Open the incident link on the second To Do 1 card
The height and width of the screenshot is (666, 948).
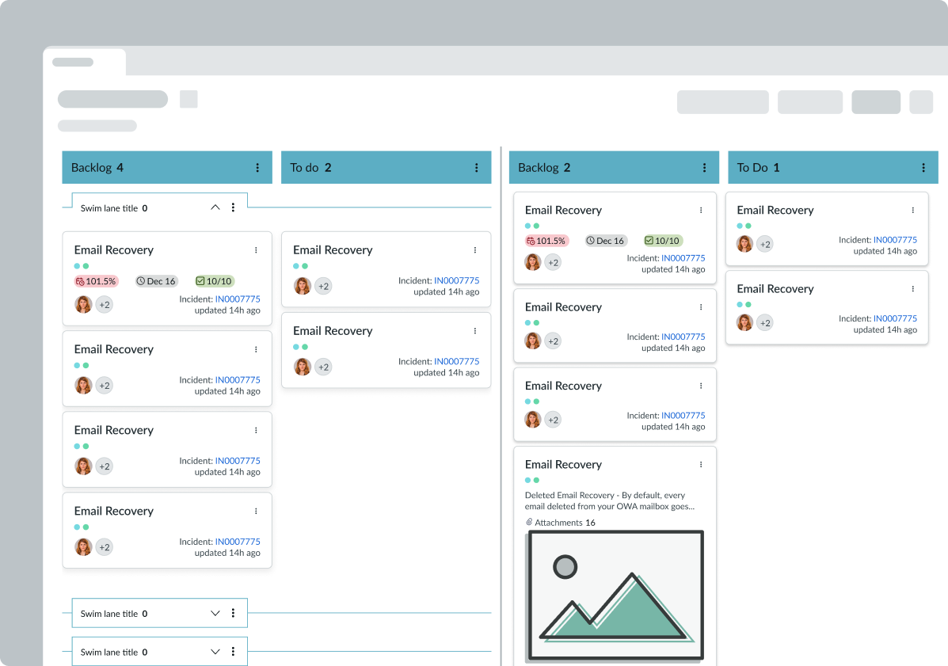coord(895,319)
